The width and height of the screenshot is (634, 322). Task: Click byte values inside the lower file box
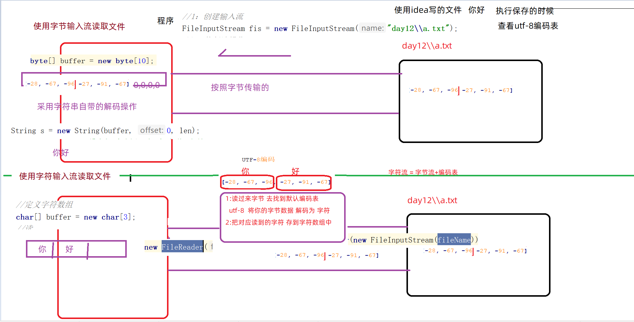pyautogui.click(x=475, y=251)
